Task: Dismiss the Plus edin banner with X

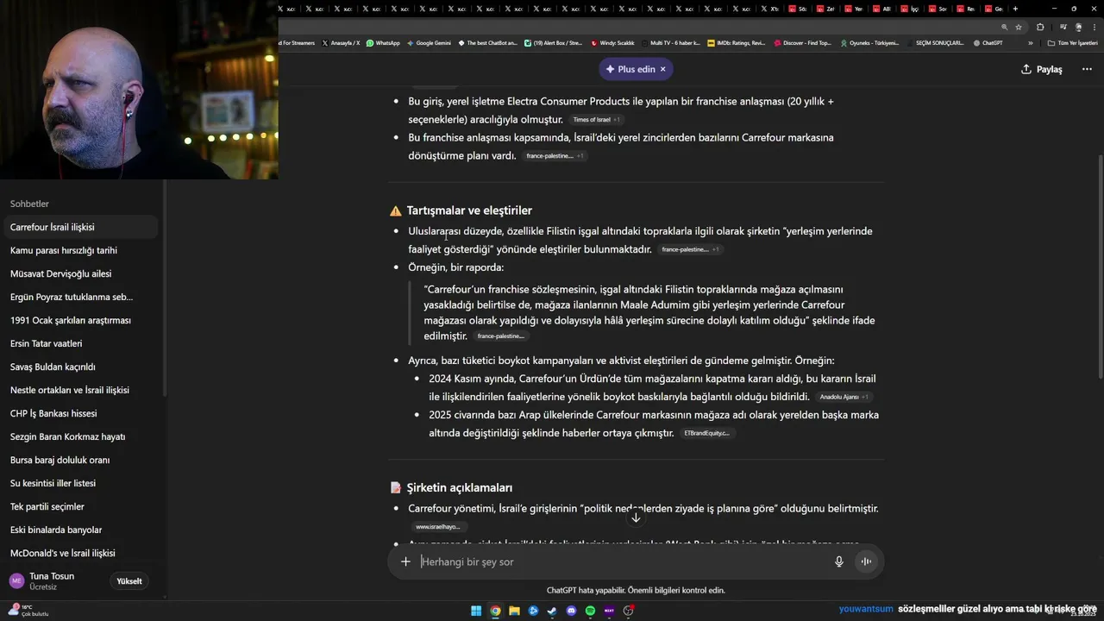Action: pos(662,69)
